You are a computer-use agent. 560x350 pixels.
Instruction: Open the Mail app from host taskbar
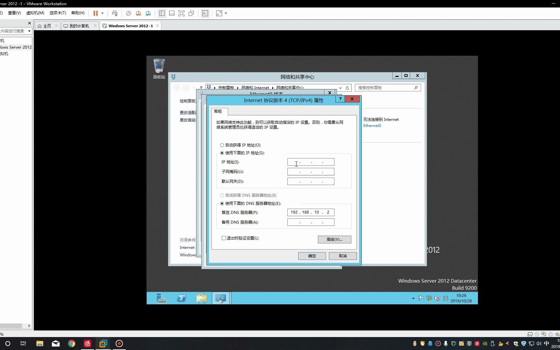pos(56,344)
